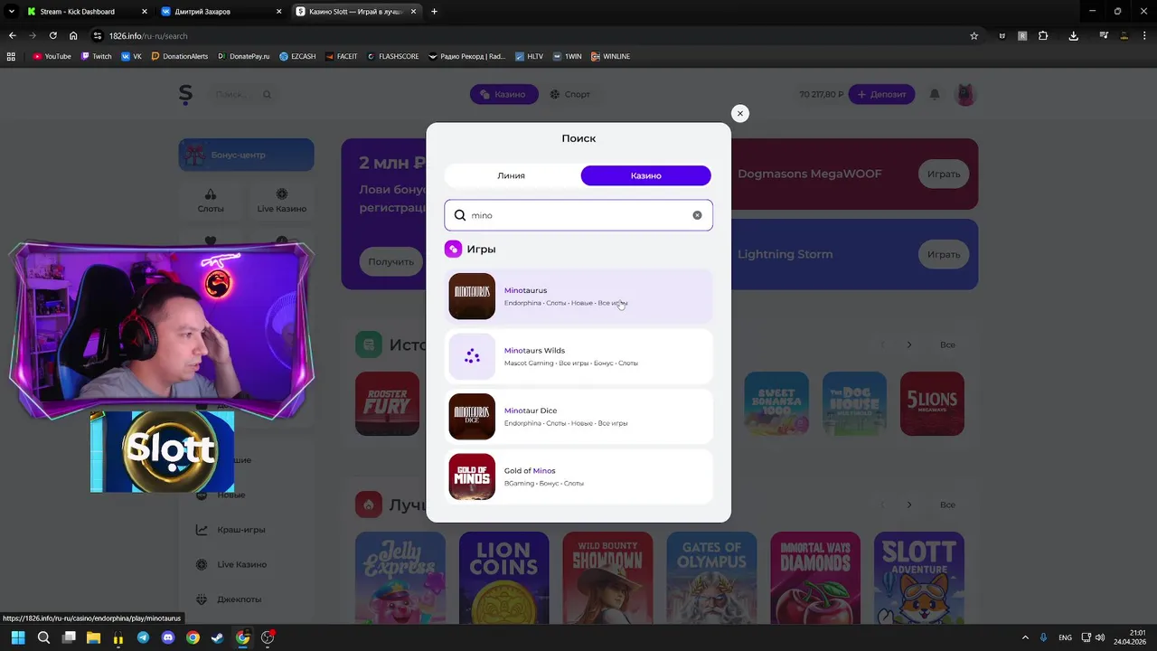Screen dimensions: 1157x651
Task: Open Live Казино tile in sidebar
Action: [x=281, y=201]
